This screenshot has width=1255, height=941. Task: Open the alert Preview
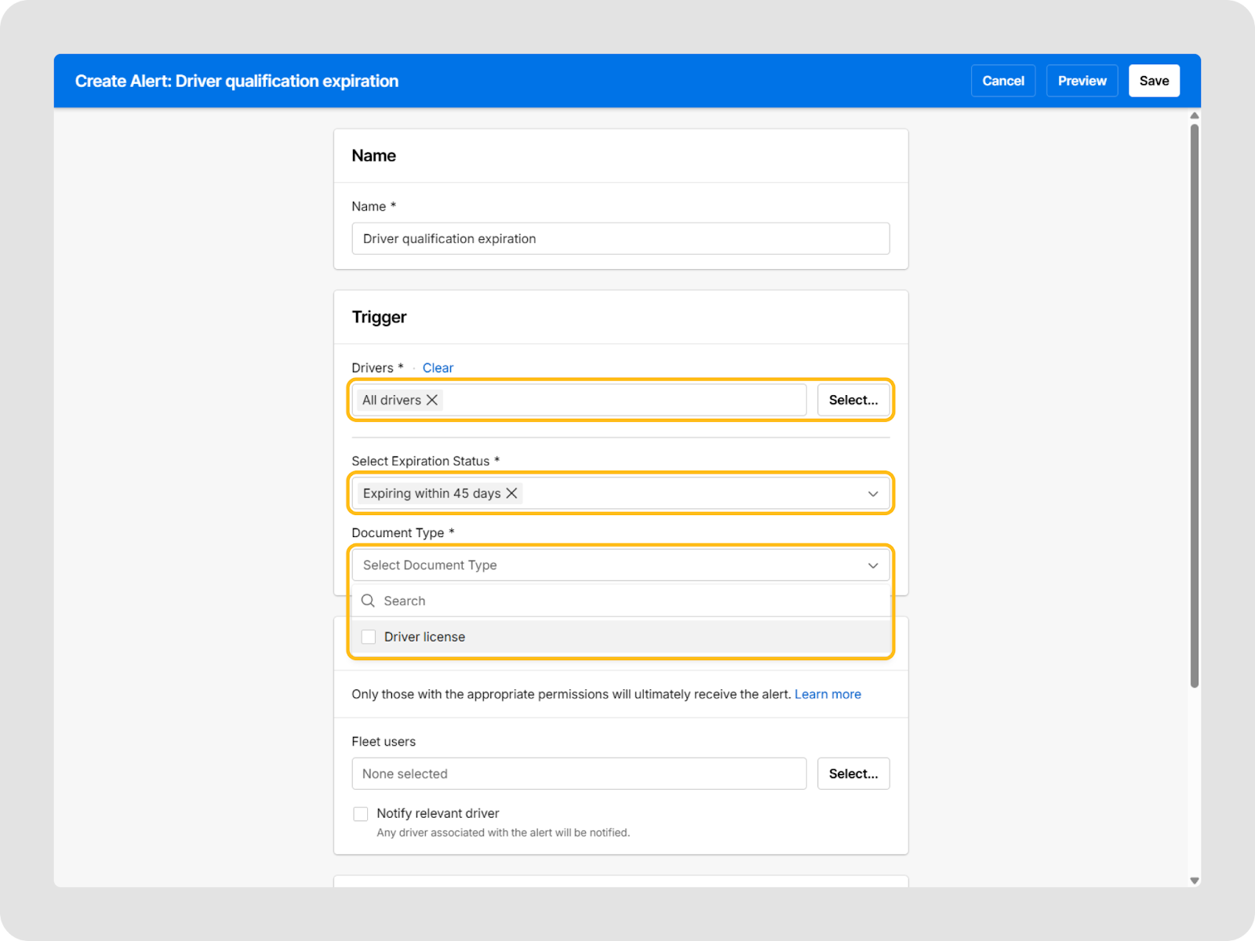(x=1082, y=81)
